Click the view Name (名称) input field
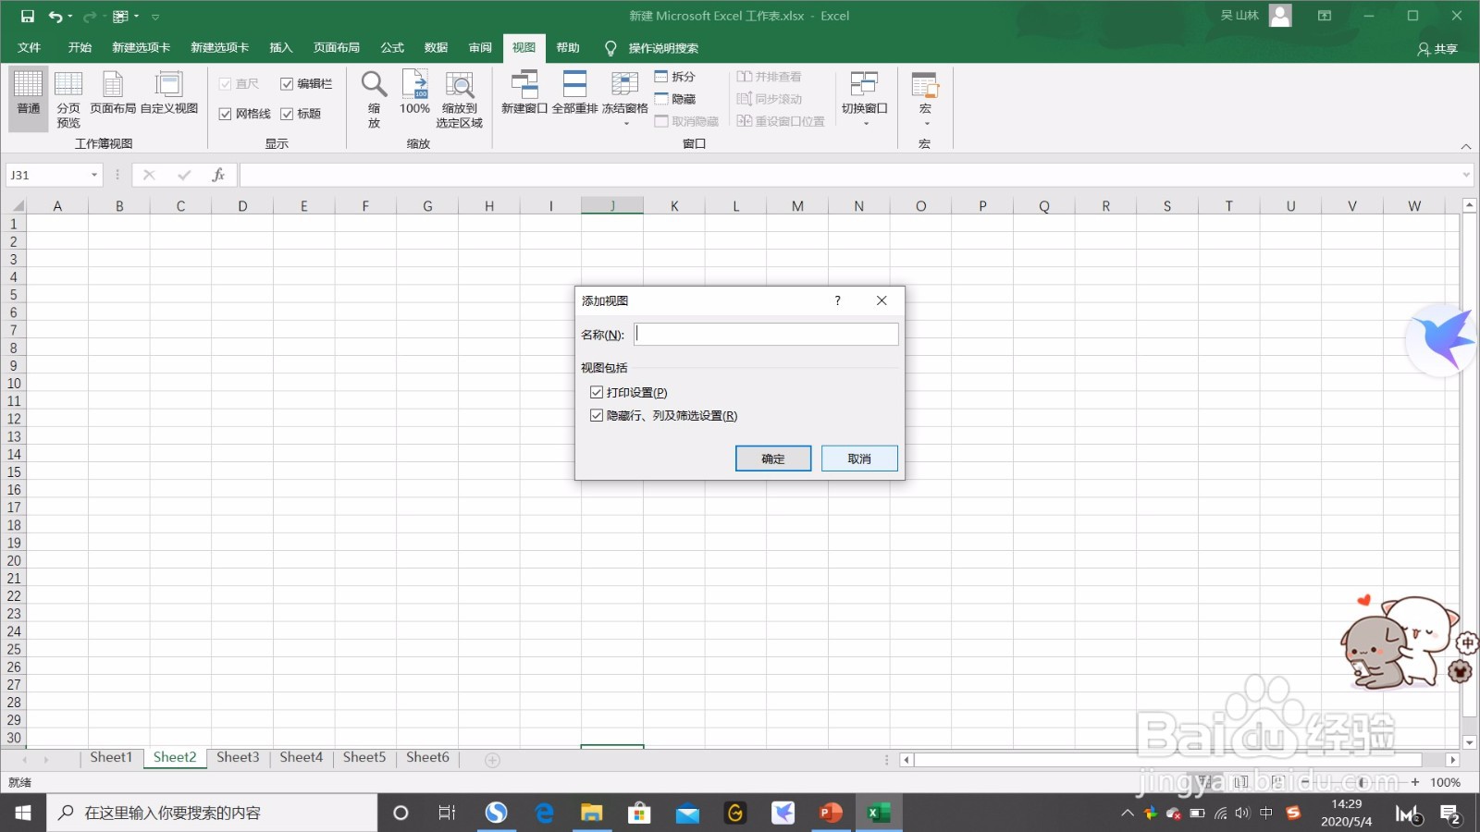 pyautogui.click(x=766, y=334)
